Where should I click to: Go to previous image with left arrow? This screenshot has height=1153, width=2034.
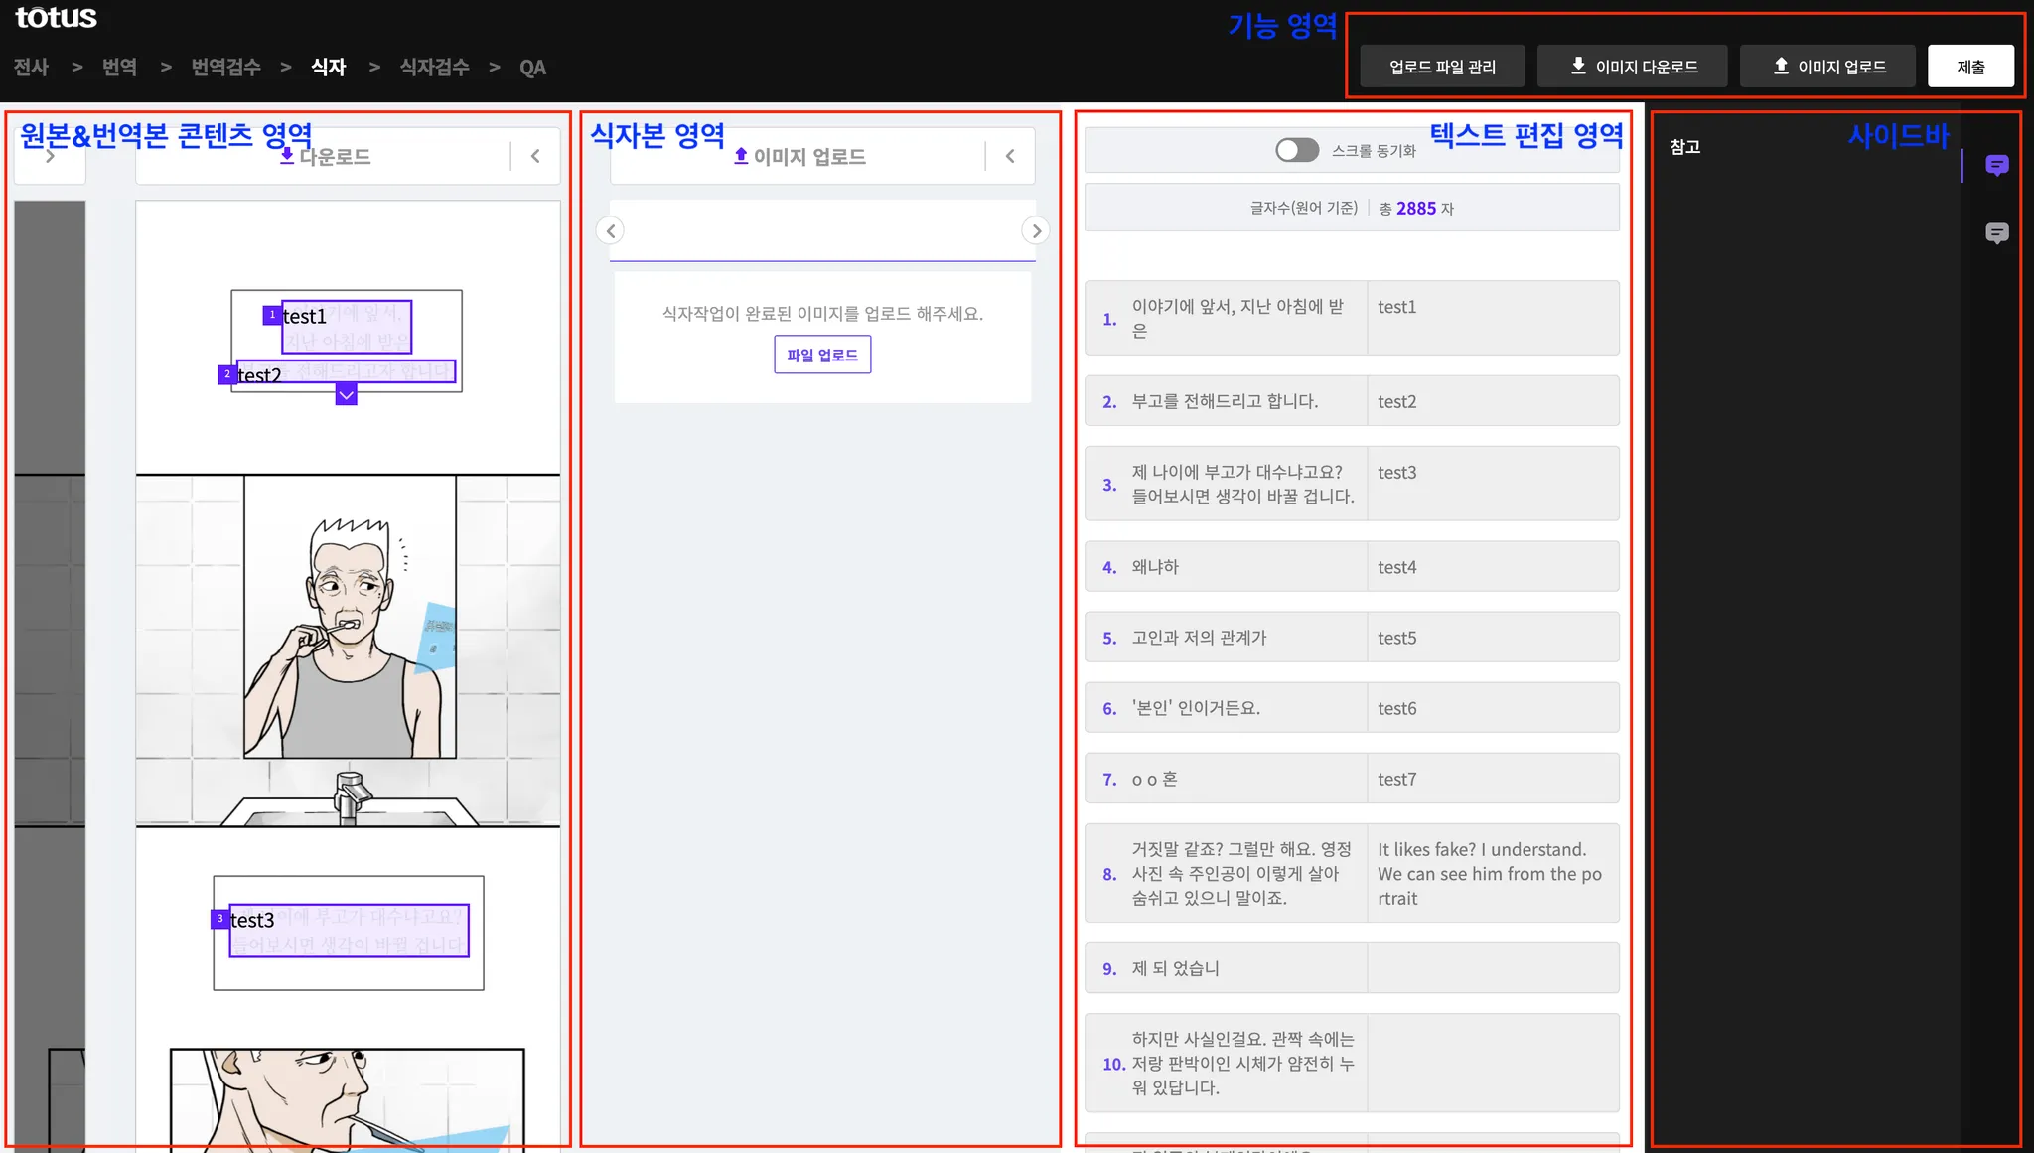(x=611, y=231)
